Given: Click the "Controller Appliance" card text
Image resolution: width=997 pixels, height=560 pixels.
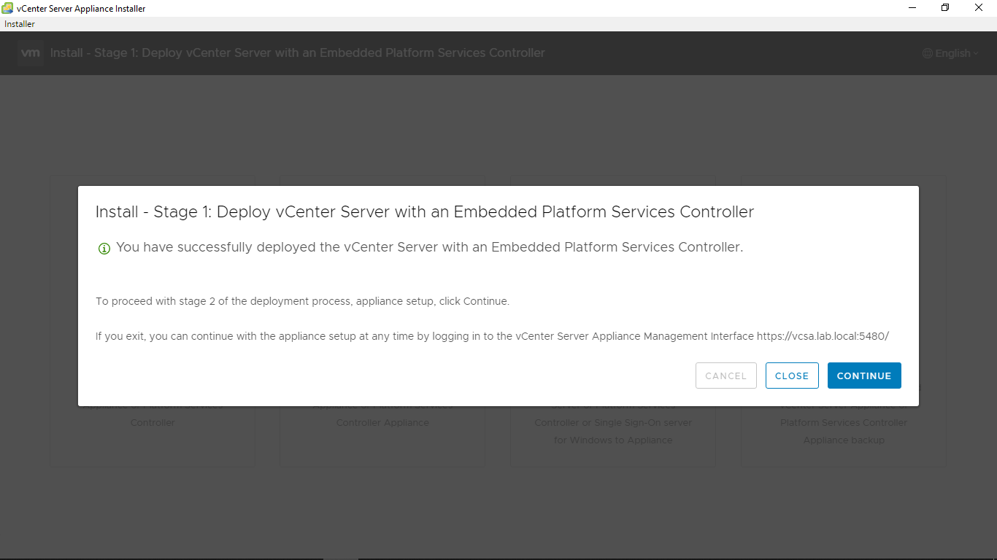Looking at the screenshot, I should click(x=382, y=422).
